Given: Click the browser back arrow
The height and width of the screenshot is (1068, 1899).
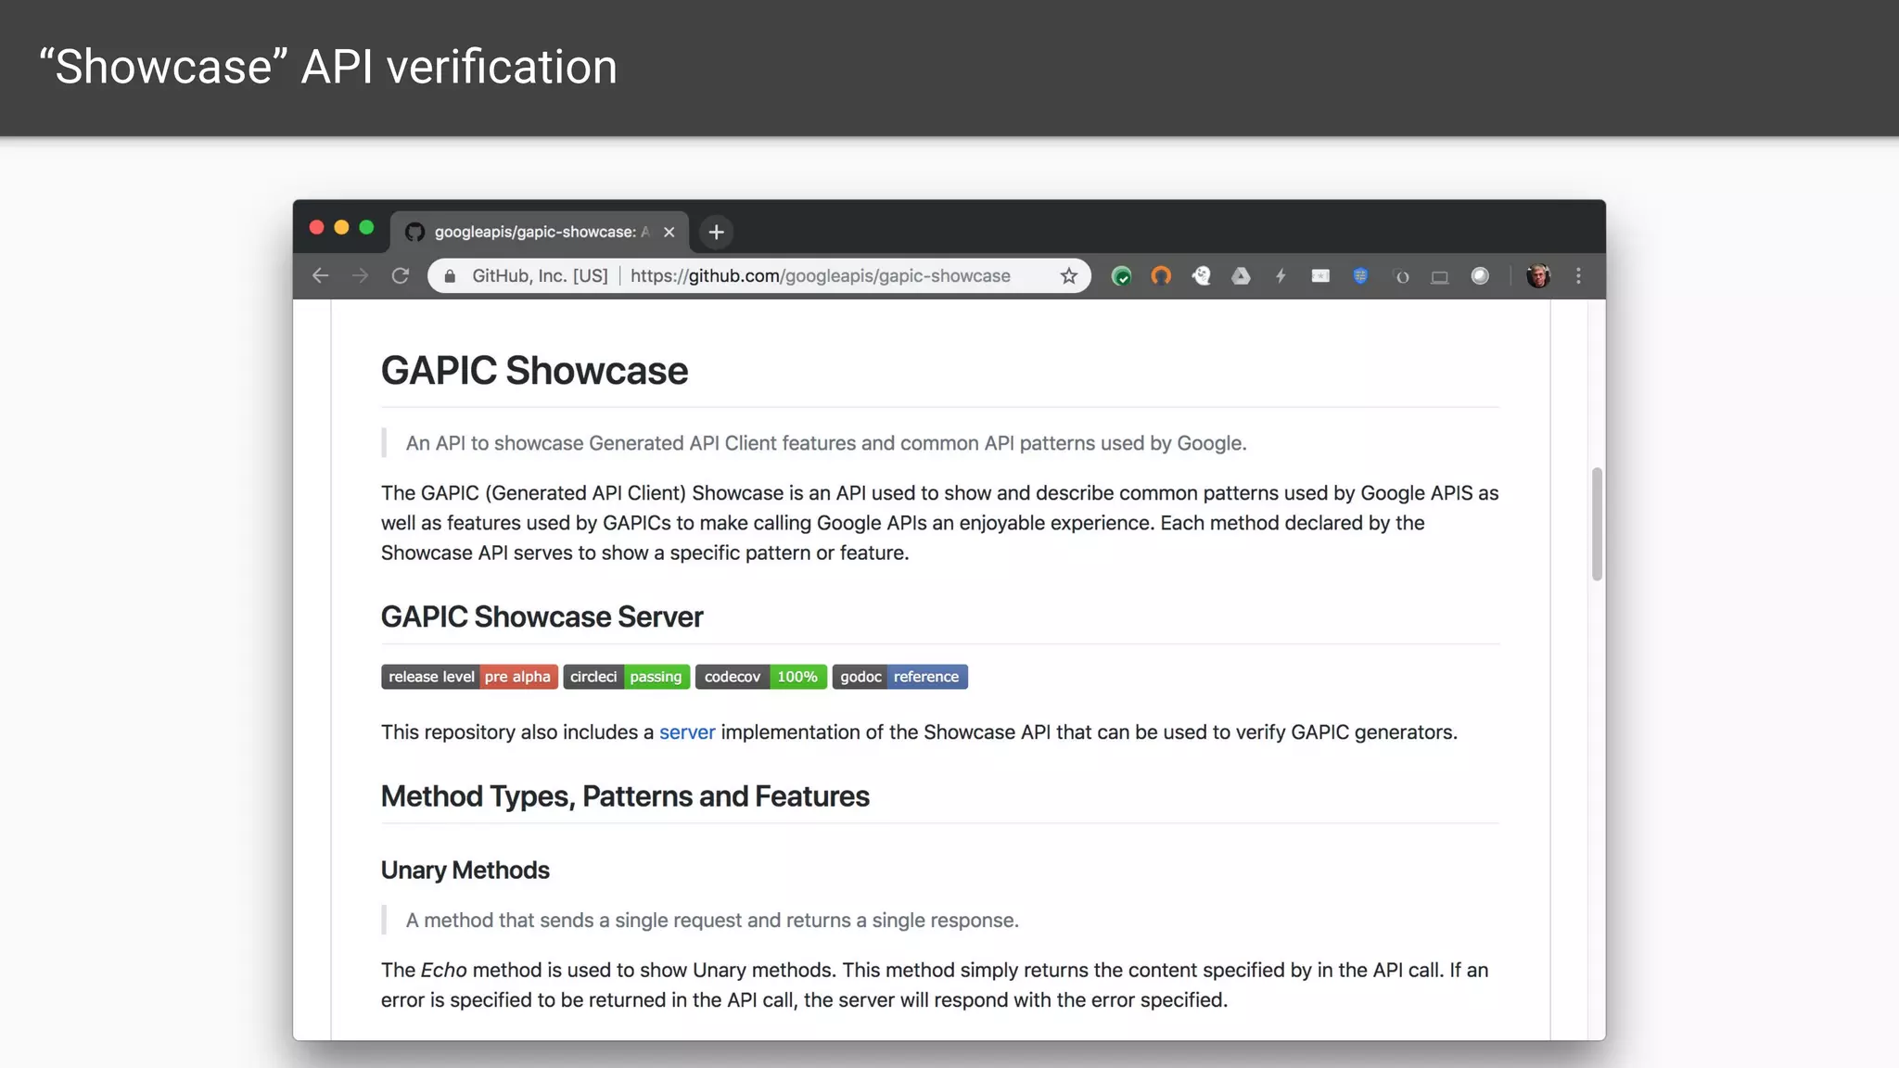Looking at the screenshot, I should (320, 275).
